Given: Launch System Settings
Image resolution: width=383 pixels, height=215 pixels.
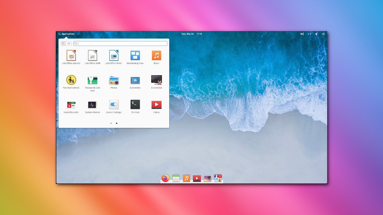Looking at the screenshot, I should (114, 105).
